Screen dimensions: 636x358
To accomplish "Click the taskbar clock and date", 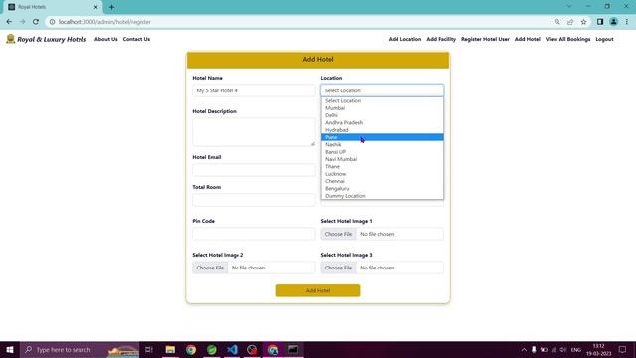I will 598,349.
